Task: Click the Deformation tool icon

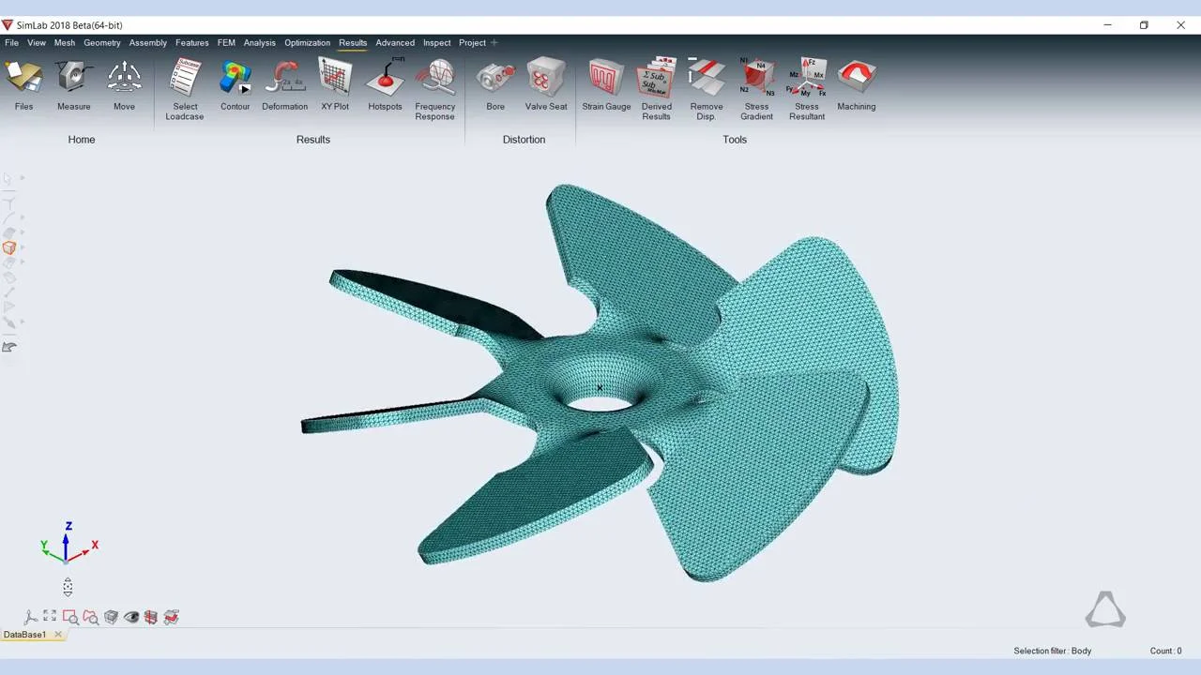Action: point(284,79)
